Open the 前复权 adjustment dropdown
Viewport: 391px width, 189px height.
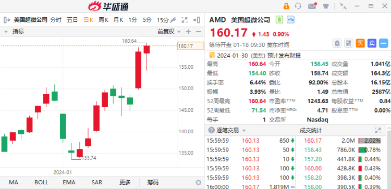click(169, 32)
